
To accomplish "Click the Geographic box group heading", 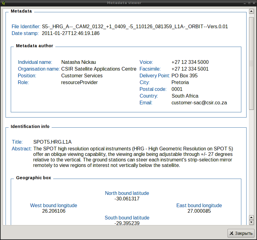I will (34, 178).
